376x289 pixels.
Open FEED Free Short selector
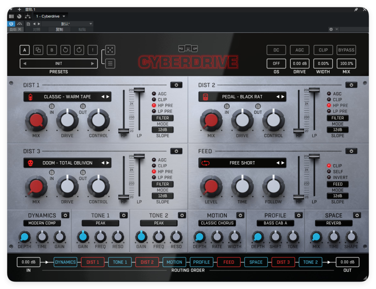pos(242,163)
